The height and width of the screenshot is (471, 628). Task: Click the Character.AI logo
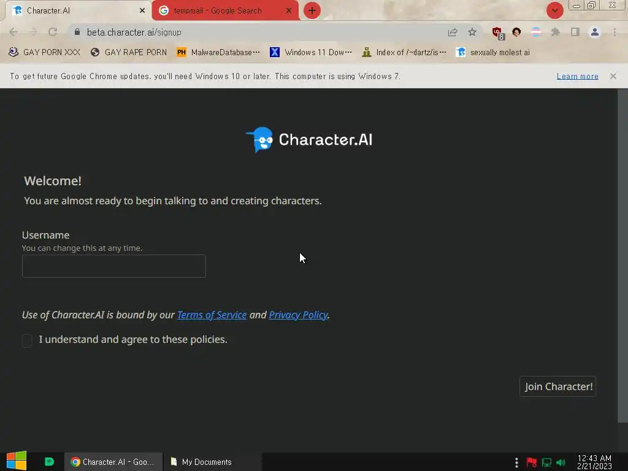coord(309,140)
